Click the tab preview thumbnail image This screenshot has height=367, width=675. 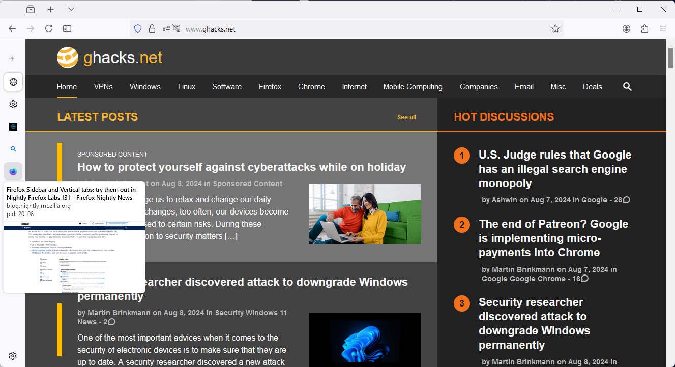pos(74,256)
